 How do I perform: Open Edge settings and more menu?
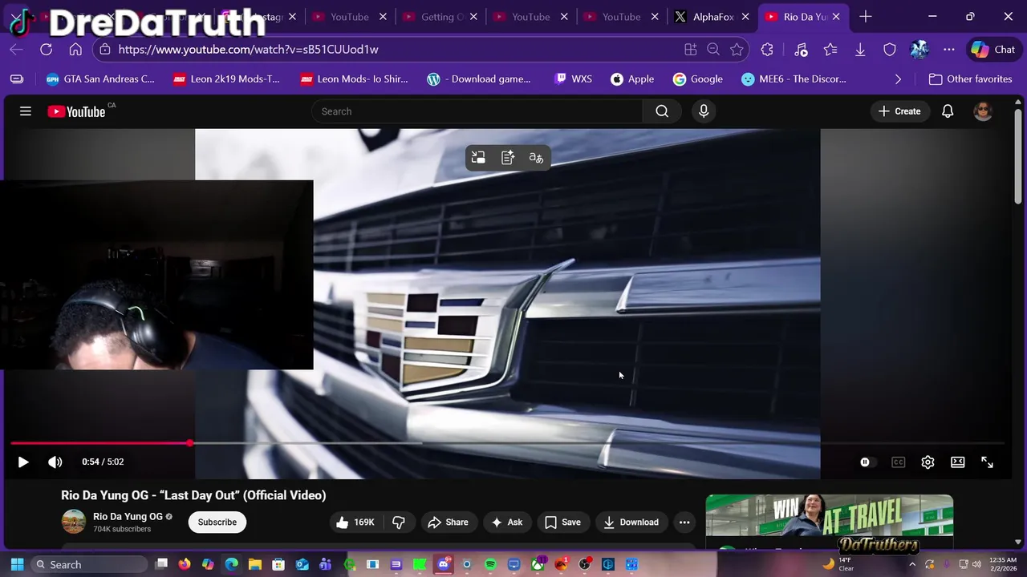tap(949, 50)
